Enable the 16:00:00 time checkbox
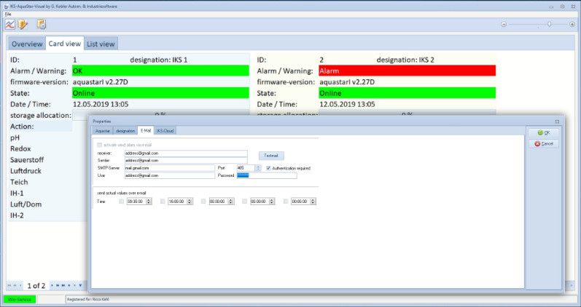This screenshot has height=307, width=581. coord(162,201)
